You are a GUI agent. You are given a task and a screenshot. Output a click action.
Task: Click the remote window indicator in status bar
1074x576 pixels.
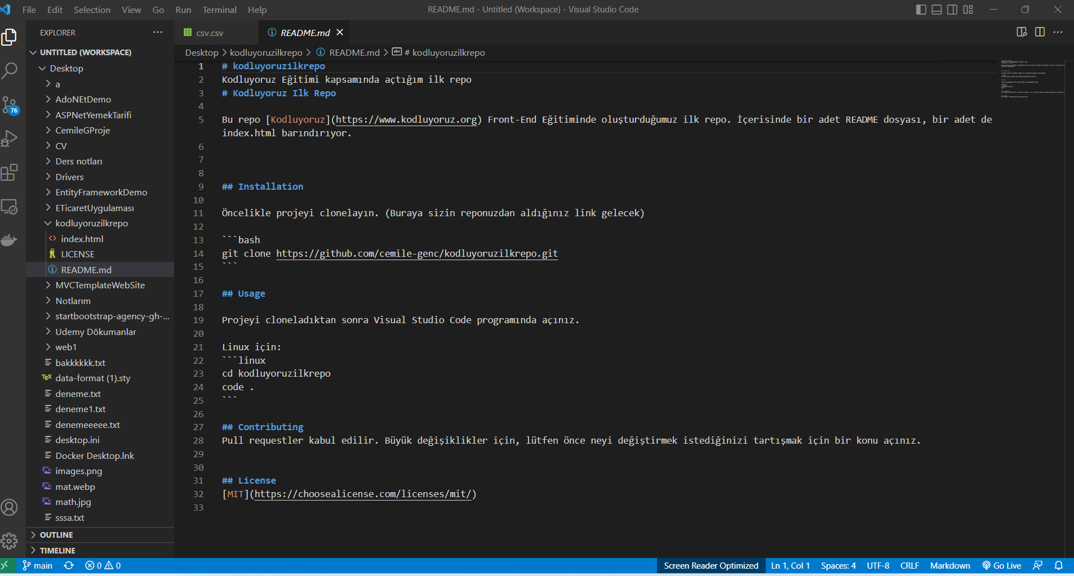5,565
